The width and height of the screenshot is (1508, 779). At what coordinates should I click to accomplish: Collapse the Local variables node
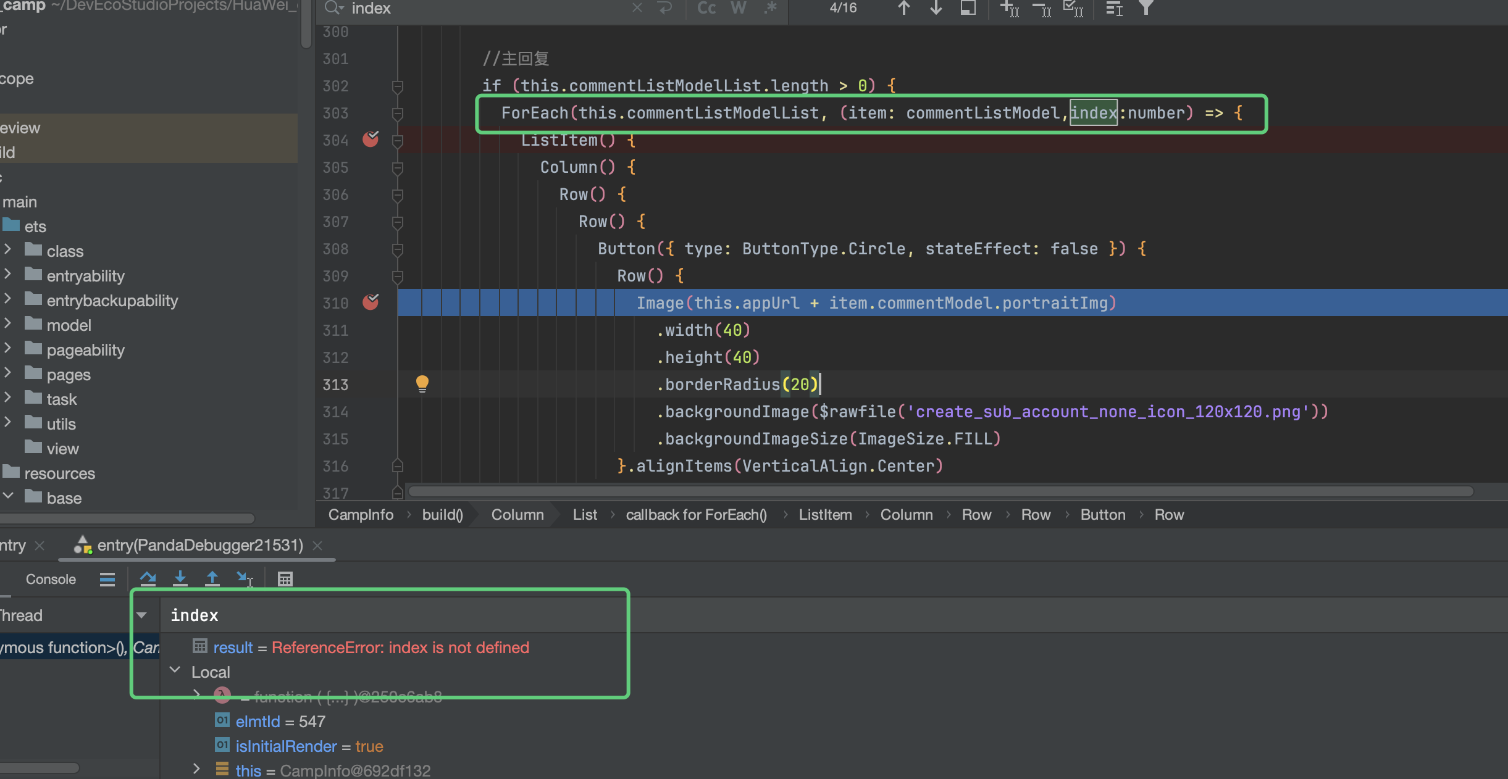pyautogui.click(x=175, y=671)
